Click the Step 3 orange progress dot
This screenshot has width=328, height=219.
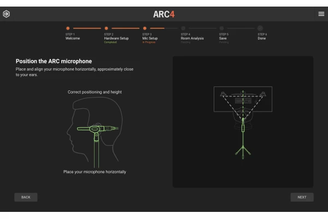[145, 28]
